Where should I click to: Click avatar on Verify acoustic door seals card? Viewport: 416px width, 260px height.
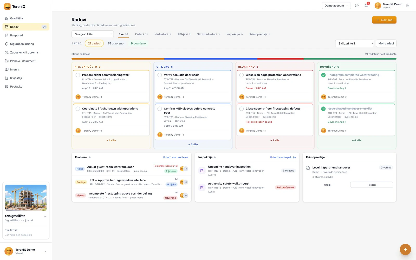point(160,97)
